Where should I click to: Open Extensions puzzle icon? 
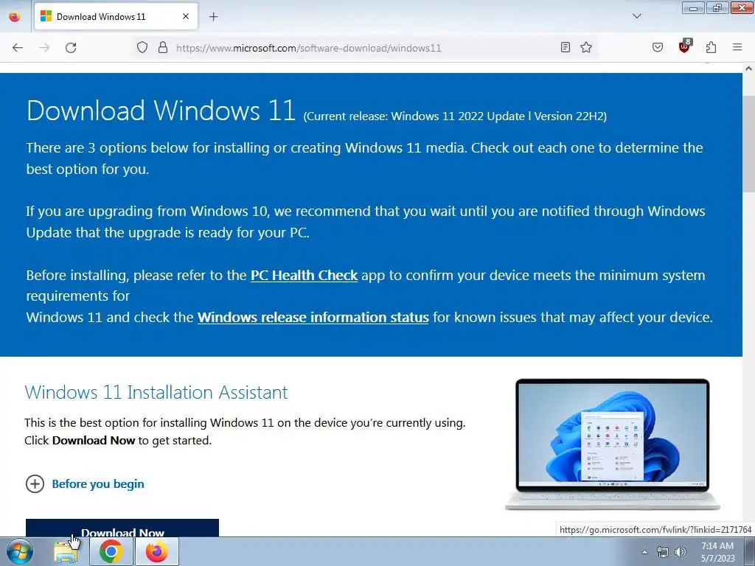[711, 47]
